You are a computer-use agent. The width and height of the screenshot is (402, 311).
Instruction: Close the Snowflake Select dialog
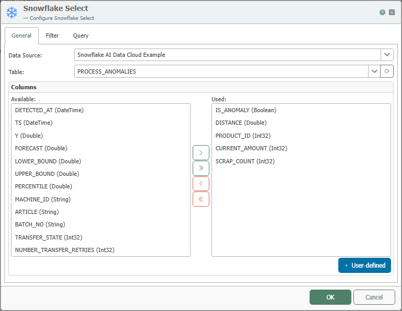point(392,13)
